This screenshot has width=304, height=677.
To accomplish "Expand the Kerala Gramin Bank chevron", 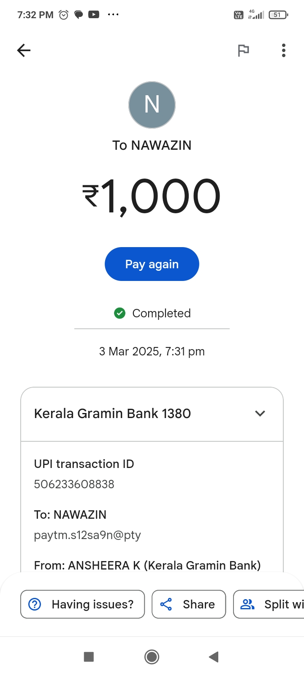I will 260,413.
